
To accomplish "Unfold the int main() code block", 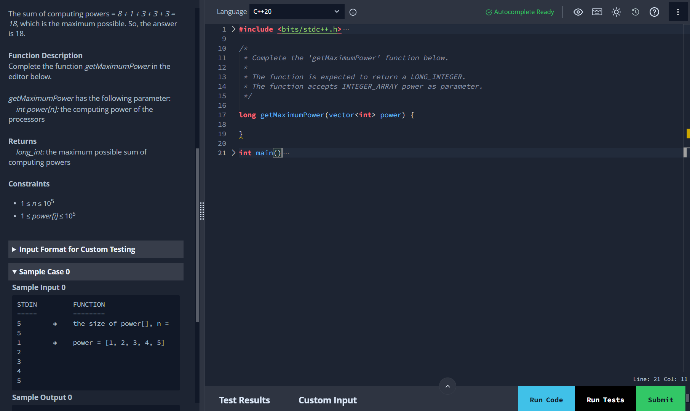I will tap(233, 153).
